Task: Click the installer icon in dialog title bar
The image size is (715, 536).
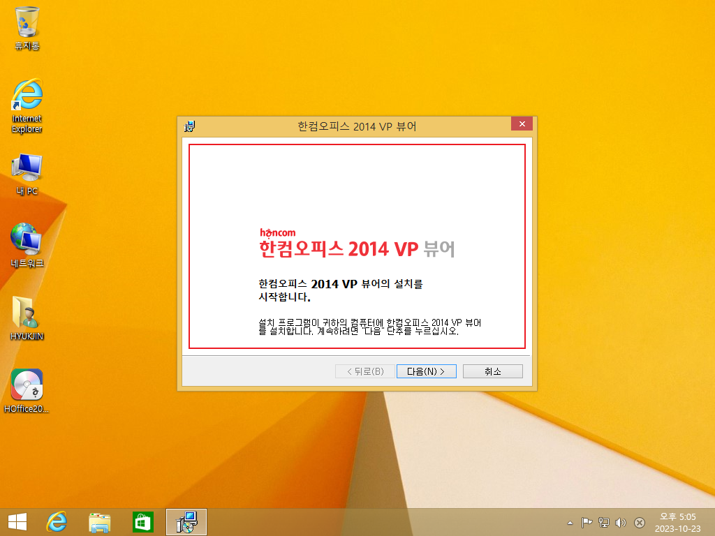Action: (189, 126)
